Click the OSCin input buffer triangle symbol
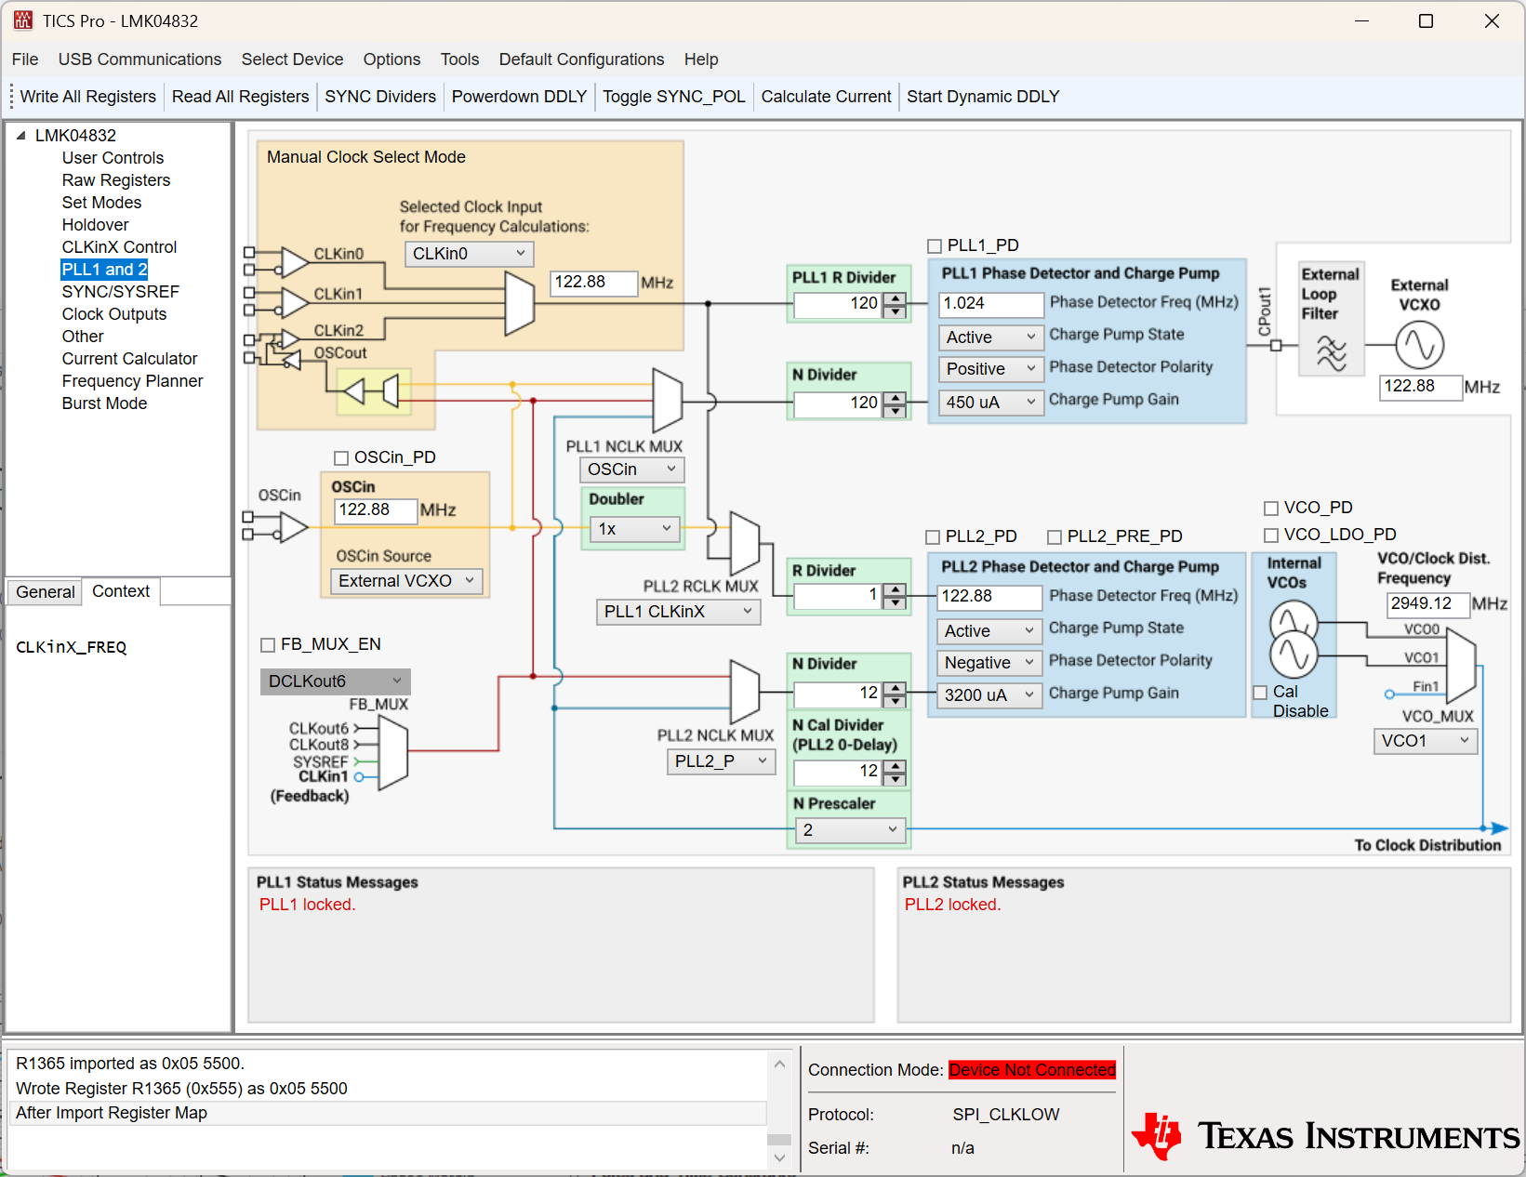 click(294, 528)
